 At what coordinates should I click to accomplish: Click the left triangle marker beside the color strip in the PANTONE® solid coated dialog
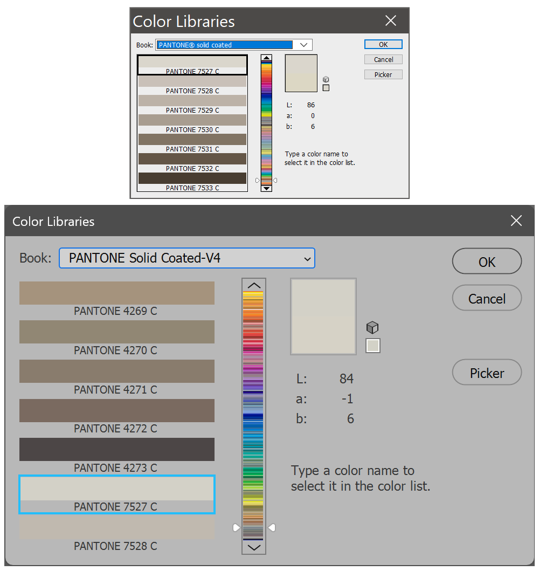pos(257,180)
